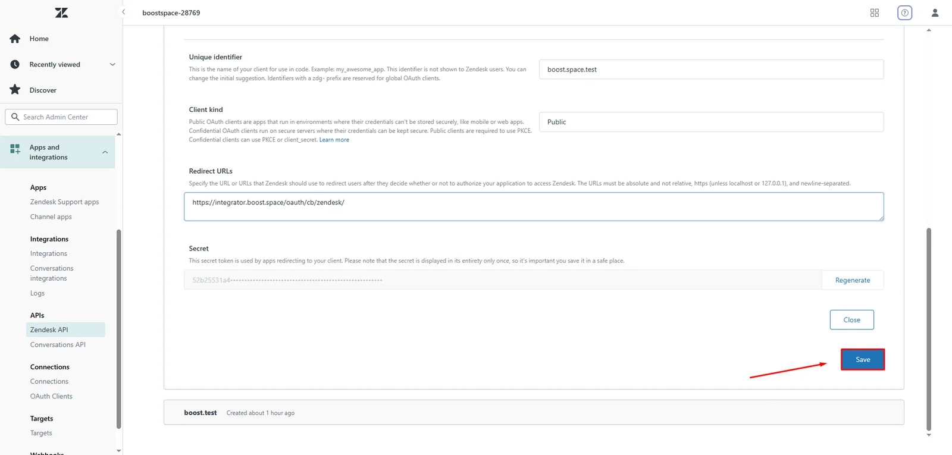Screen dimensions: 952x455
Task: Click the Unique identifier input field
Action: click(711, 70)
